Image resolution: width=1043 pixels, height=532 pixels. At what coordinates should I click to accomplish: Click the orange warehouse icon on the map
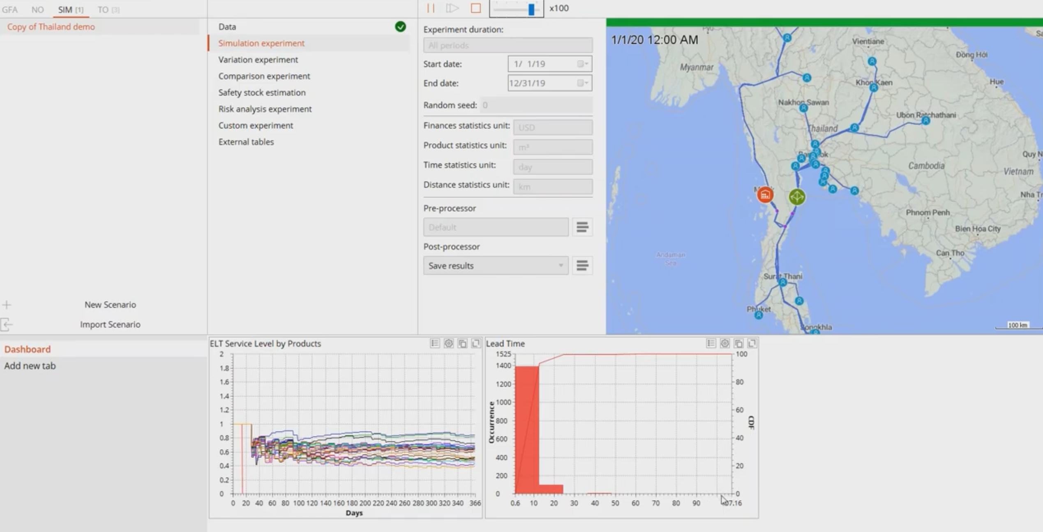click(x=765, y=195)
